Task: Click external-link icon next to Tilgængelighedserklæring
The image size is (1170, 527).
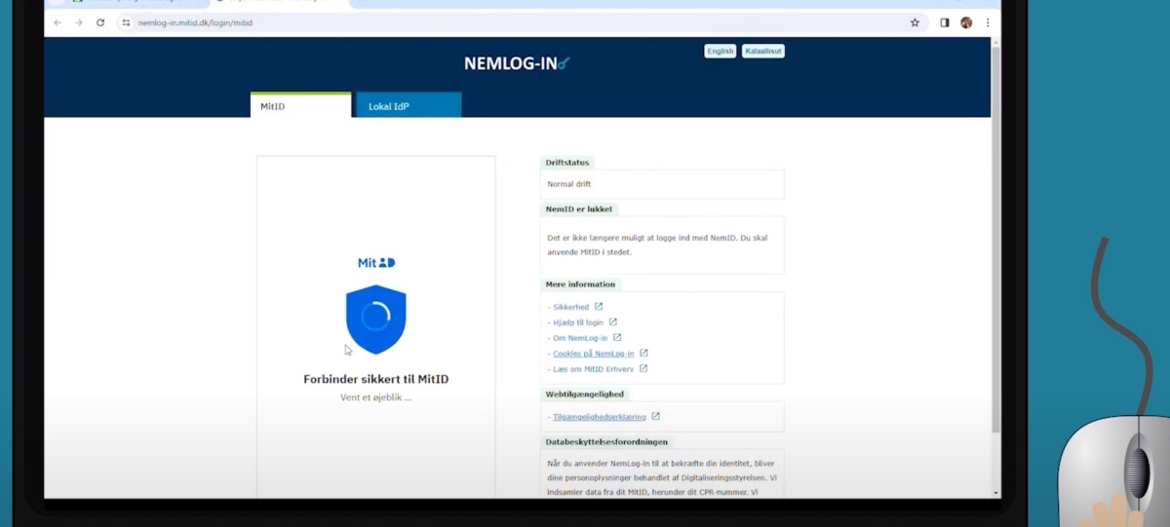Action: click(x=655, y=416)
